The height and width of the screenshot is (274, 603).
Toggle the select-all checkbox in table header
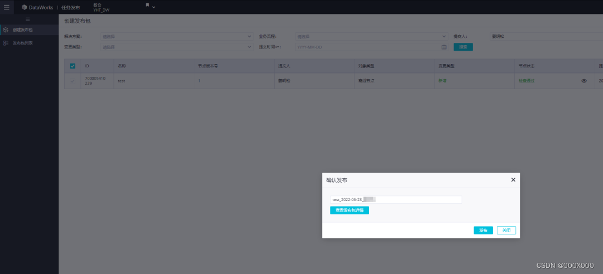pyautogui.click(x=73, y=66)
